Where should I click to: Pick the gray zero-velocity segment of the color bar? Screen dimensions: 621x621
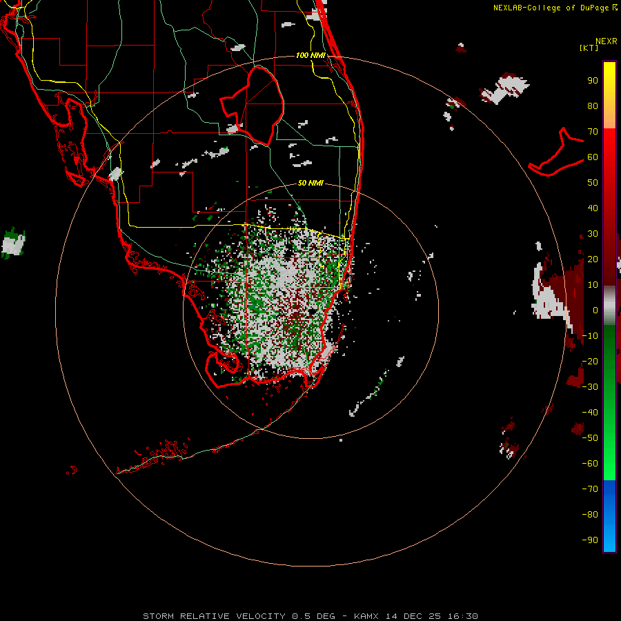pyautogui.click(x=609, y=306)
